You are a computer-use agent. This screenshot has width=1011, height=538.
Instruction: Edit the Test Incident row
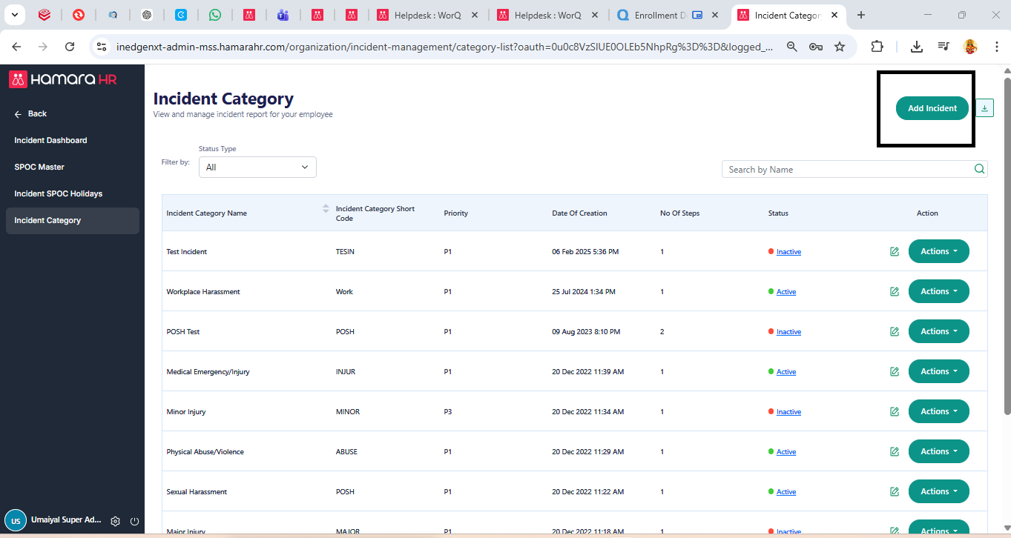[x=895, y=252]
